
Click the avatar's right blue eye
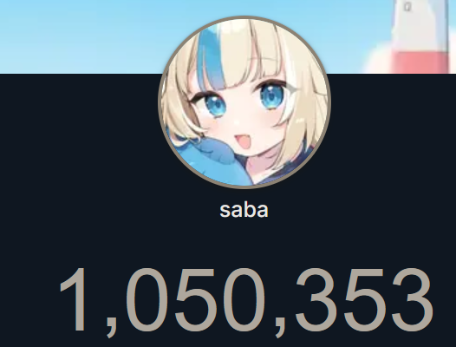coord(272,96)
